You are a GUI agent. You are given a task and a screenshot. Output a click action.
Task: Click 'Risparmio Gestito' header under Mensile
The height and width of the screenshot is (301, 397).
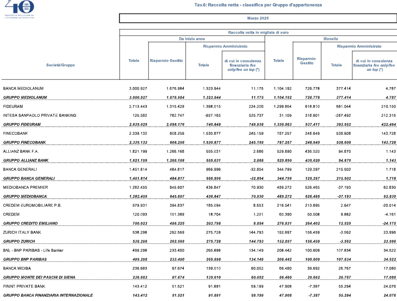tap(307, 61)
